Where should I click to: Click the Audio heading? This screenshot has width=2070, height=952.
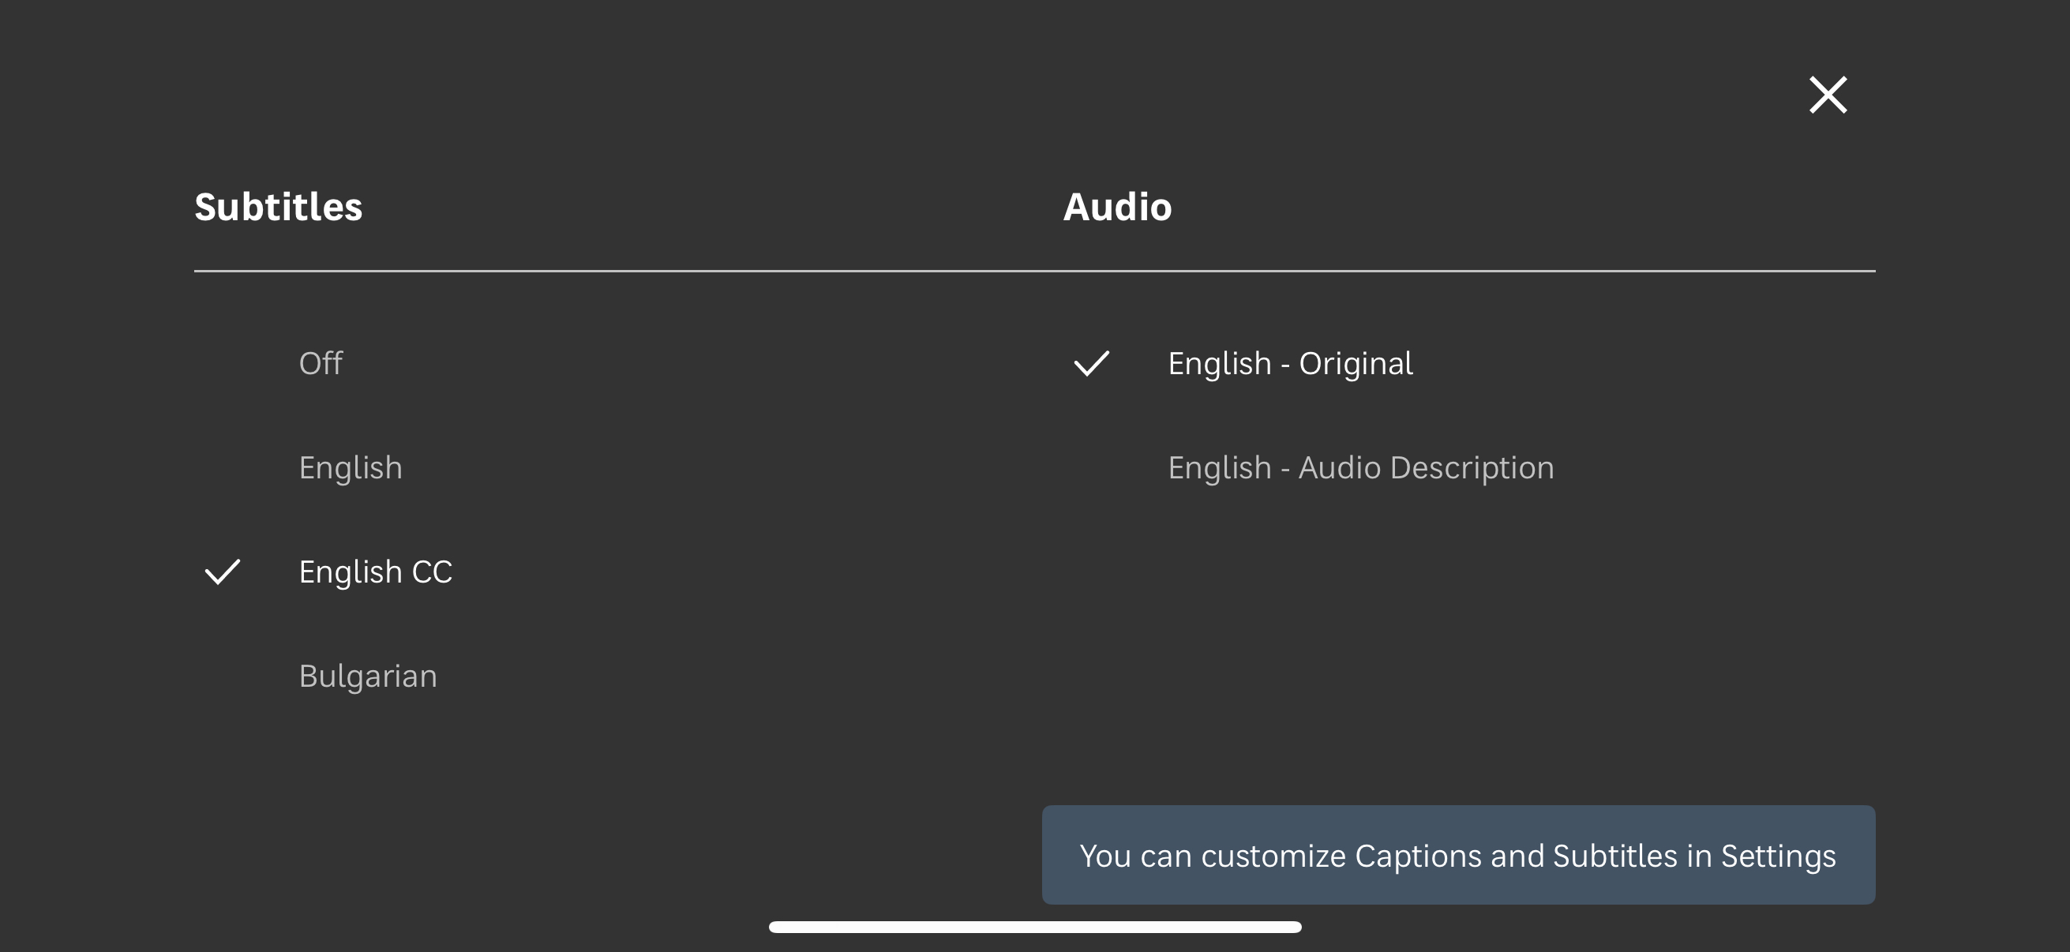tap(1117, 207)
